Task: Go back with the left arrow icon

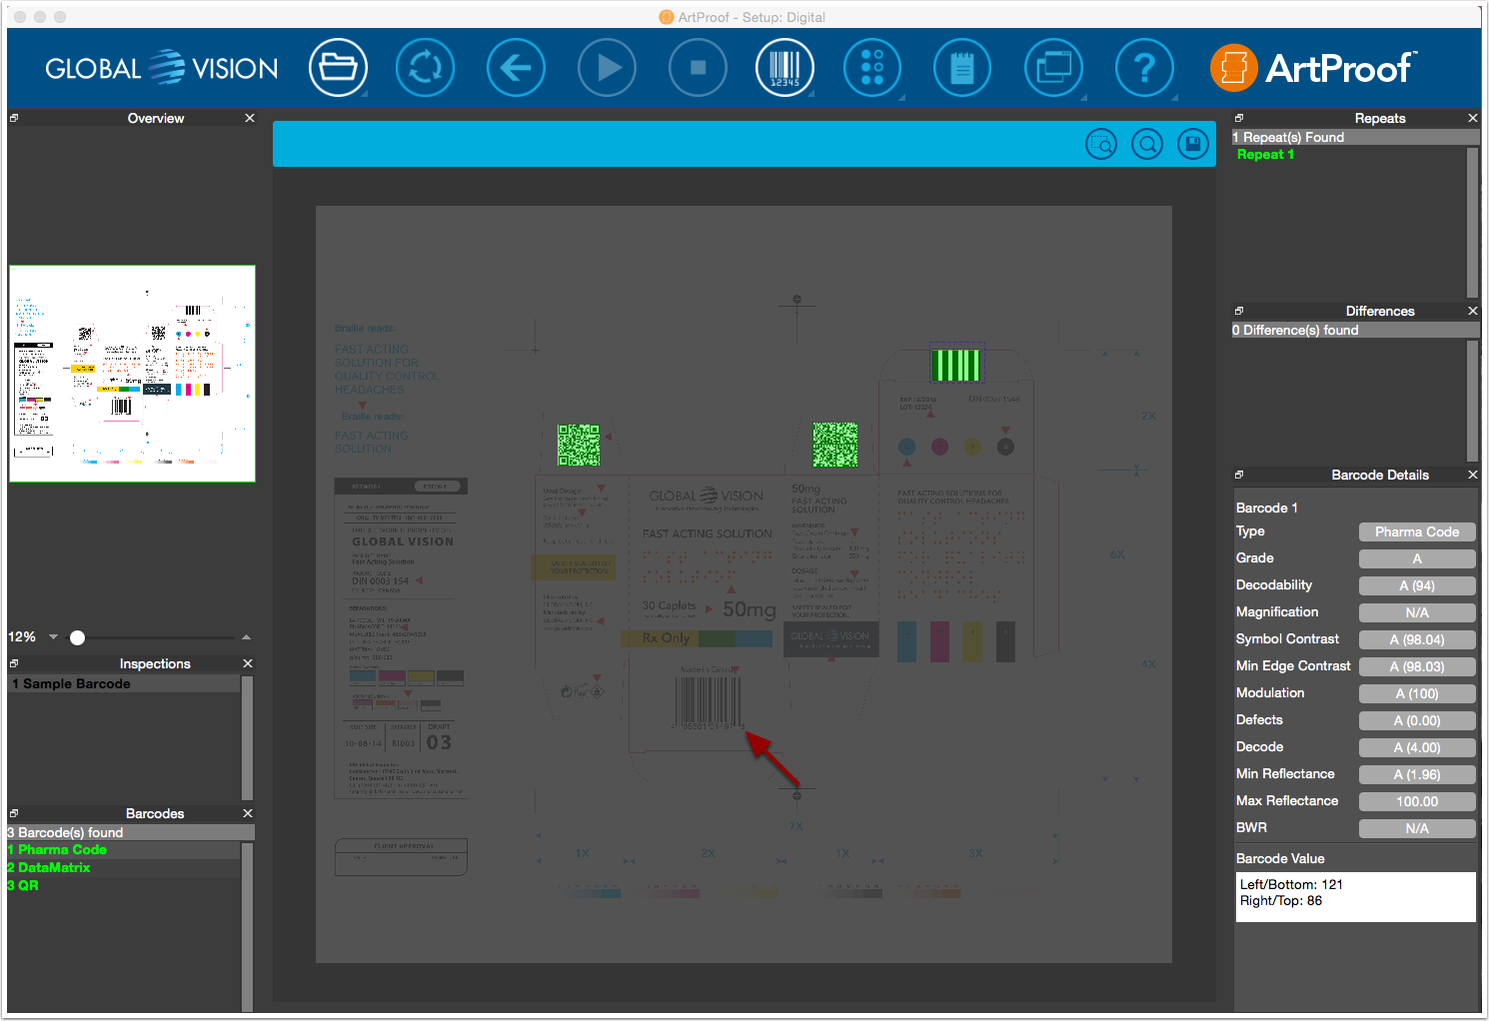Action: (516, 68)
